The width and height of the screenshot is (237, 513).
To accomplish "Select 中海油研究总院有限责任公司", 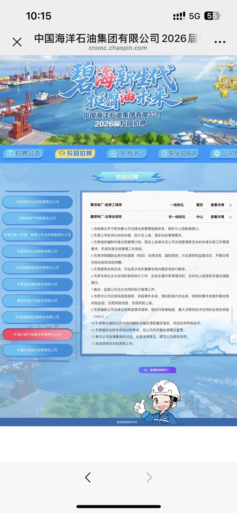I will [x=37, y=202].
